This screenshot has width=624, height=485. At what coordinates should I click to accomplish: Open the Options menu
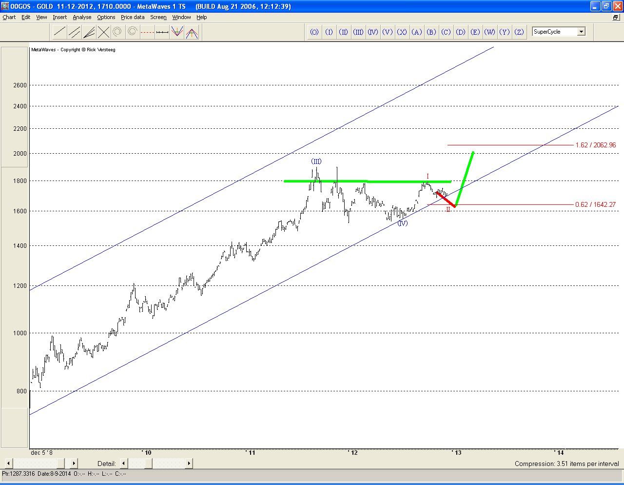point(106,17)
